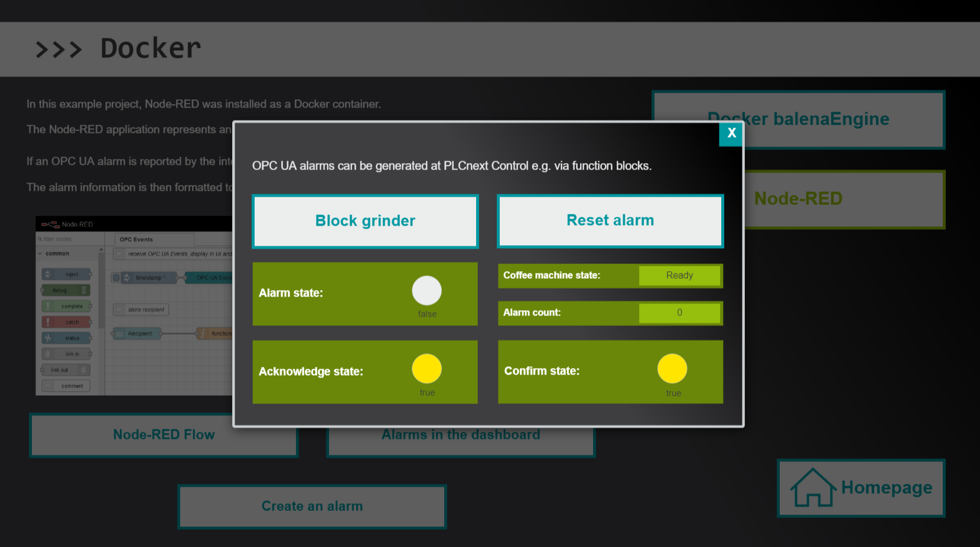
Task: Click the 'Acknowledge state:' label
Action: tap(311, 372)
